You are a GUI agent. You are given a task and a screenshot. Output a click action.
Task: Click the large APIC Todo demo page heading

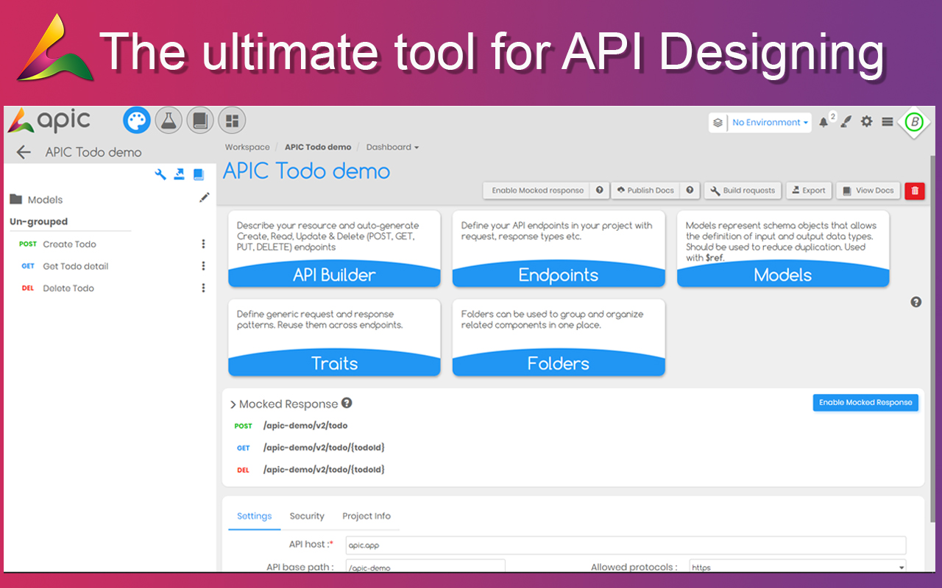[306, 171]
